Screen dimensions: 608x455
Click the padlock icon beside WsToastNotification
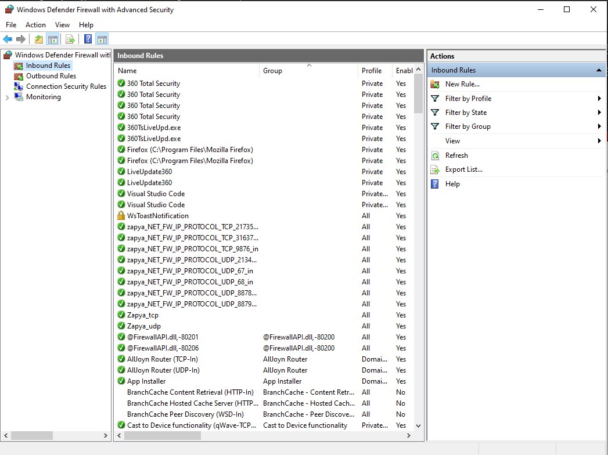coord(121,215)
